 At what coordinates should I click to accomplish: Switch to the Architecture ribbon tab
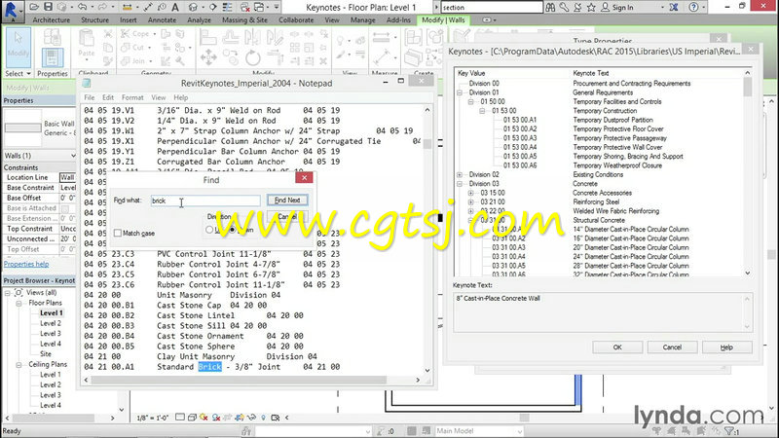[52, 19]
